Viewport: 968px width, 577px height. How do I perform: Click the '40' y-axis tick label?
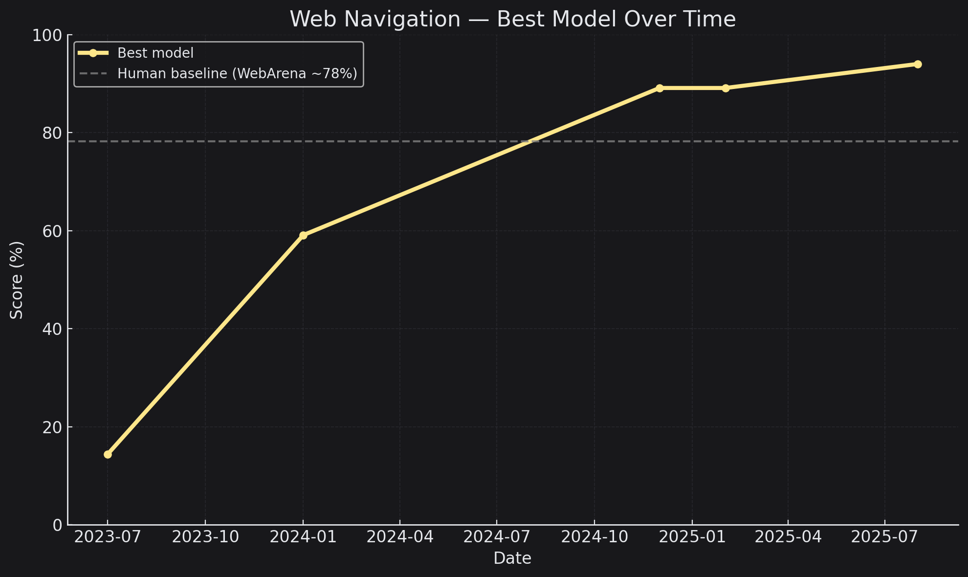(x=52, y=329)
